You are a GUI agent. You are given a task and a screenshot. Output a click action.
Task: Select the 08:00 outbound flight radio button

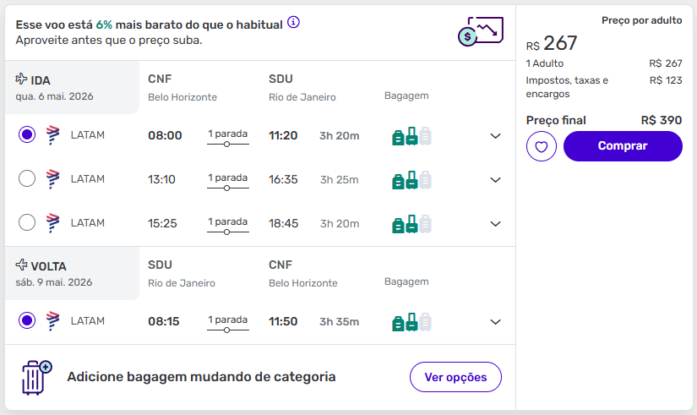click(x=27, y=134)
